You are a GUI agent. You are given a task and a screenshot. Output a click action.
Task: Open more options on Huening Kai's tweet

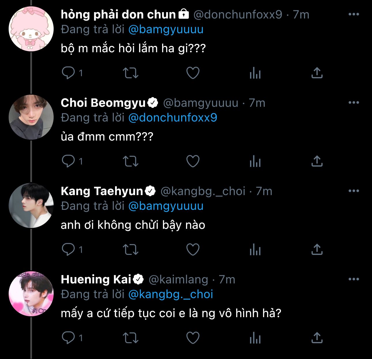pos(354,279)
